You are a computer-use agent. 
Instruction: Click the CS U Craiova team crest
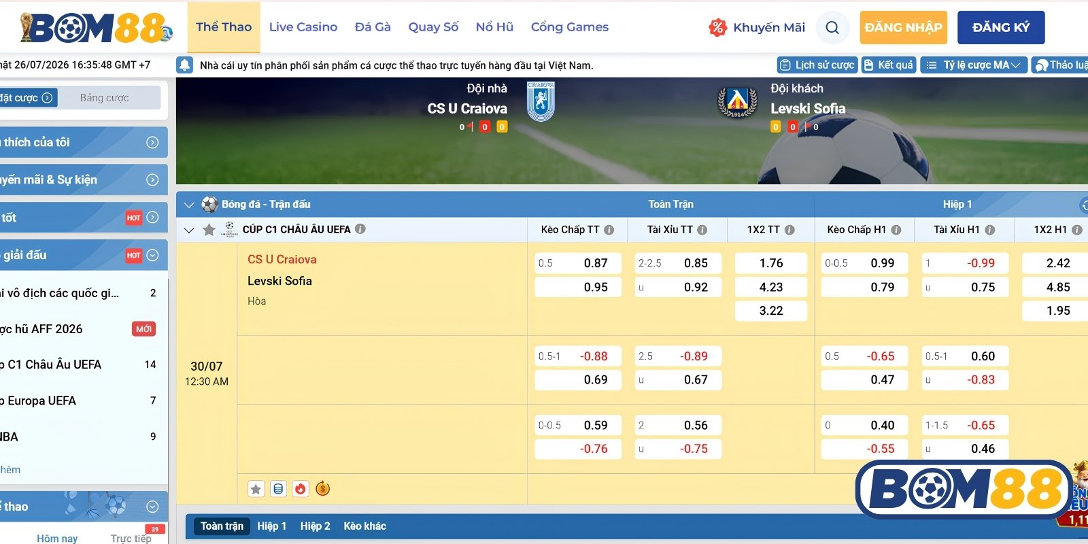pos(541,101)
